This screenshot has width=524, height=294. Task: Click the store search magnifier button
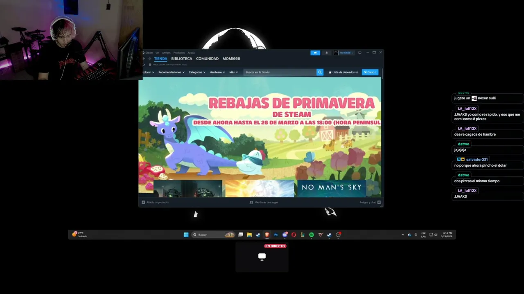(x=320, y=72)
